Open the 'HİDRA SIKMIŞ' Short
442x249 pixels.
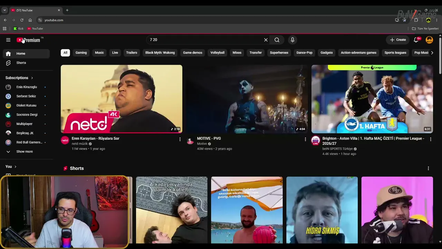[322, 210]
